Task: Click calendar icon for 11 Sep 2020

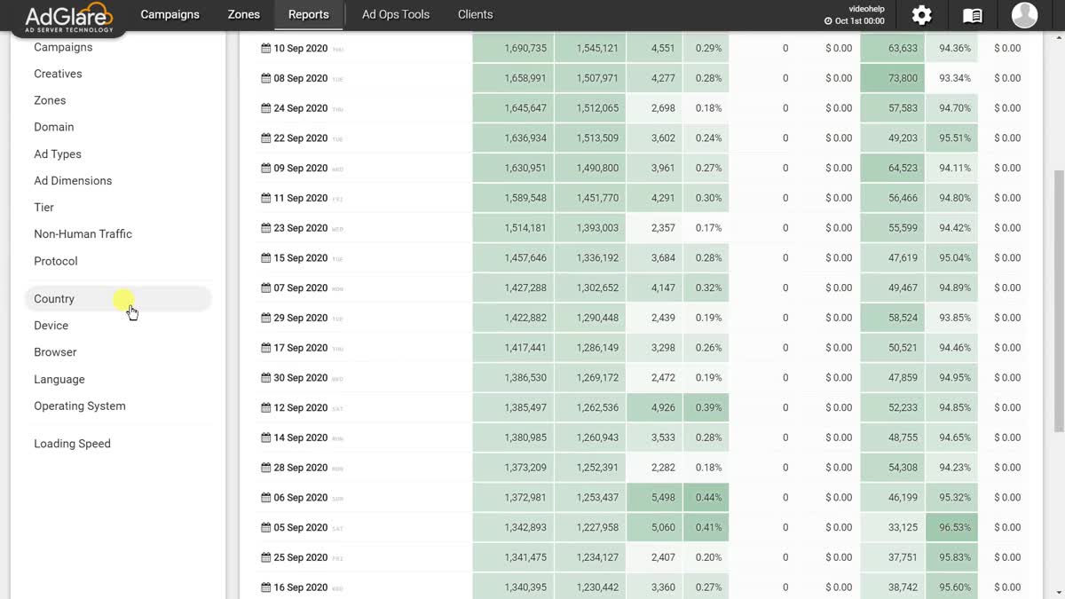Action: tap(266, 198)
